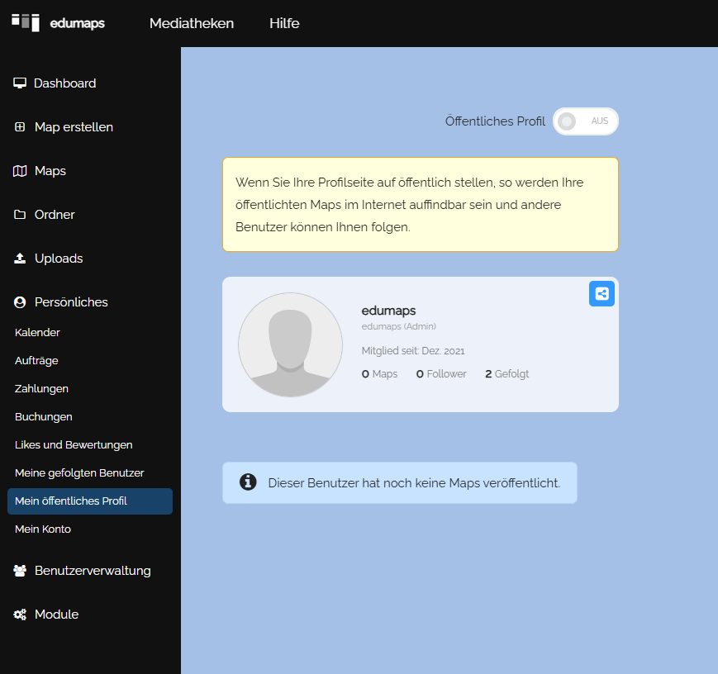Open Zahlungen in the sidebar

pos(41,388)
